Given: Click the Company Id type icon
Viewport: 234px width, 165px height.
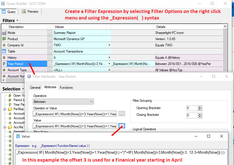Looking at the screenshot, I should click(x=4, y=45).
